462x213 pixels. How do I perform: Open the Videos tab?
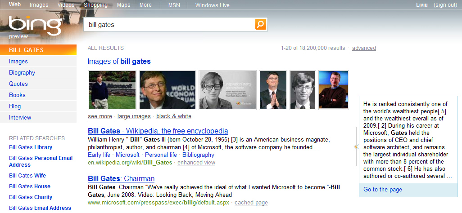66,5
